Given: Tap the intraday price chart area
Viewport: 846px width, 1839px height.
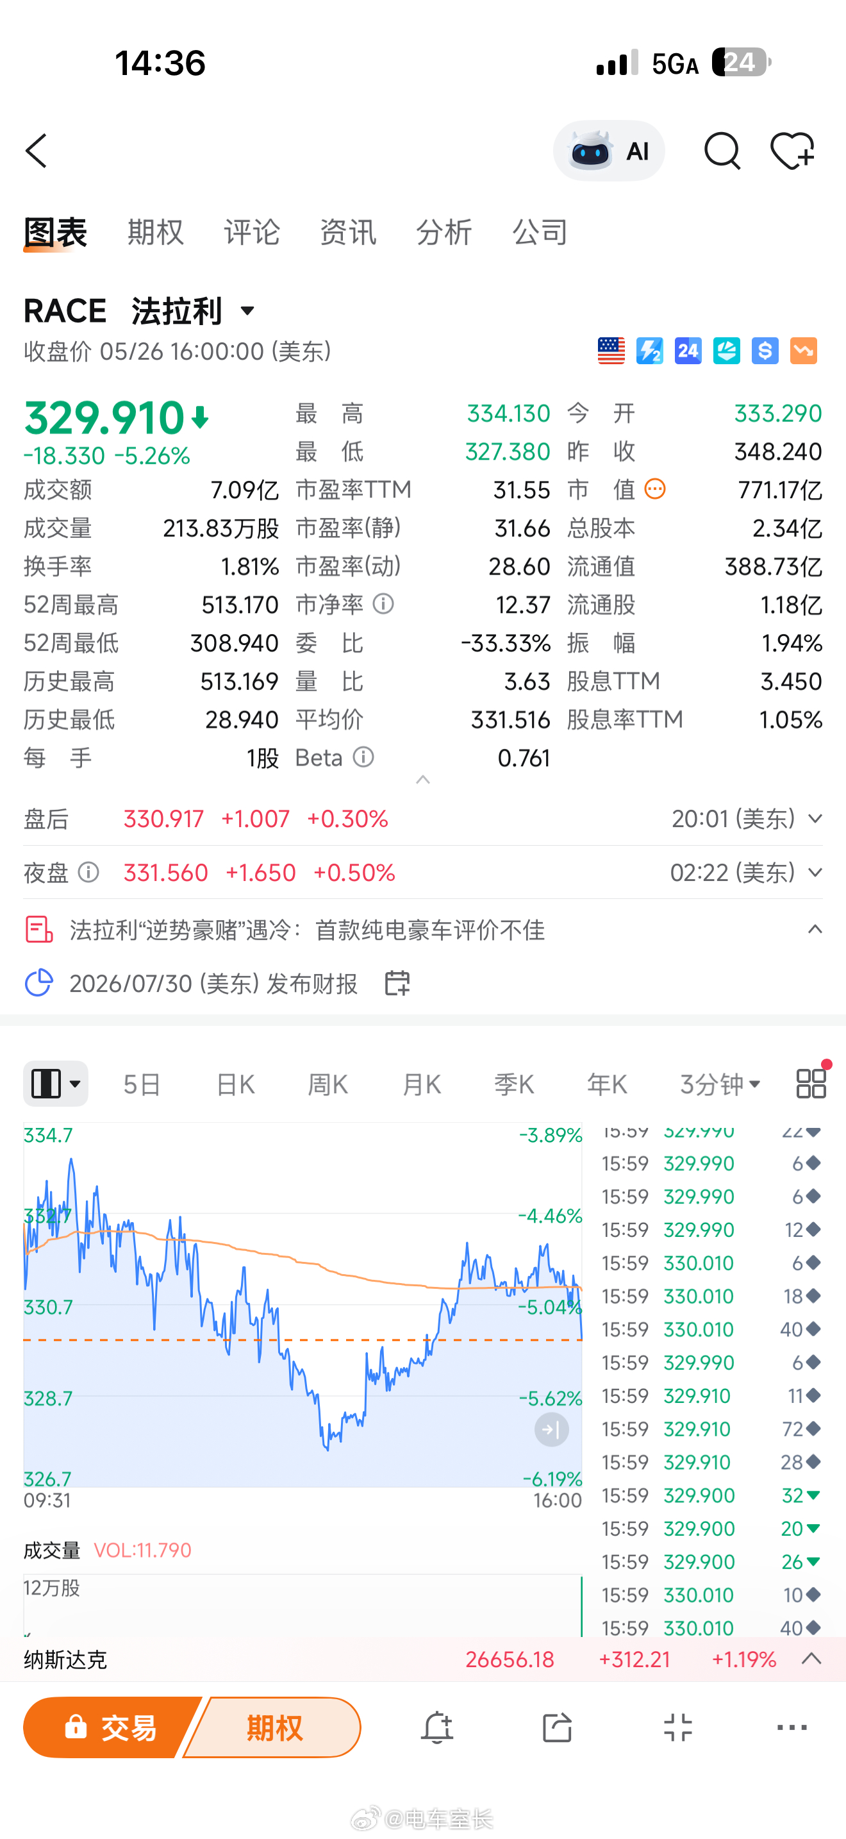Looking at the screenshot, I should (303, 1306).
